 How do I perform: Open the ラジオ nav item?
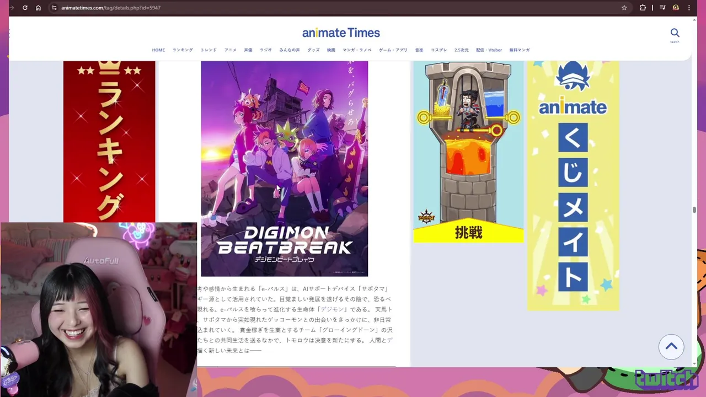[266, 50]
